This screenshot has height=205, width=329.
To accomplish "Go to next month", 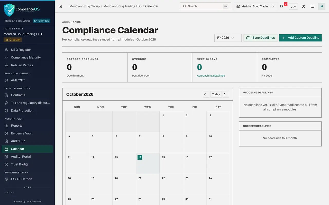I will (x=226, y=94).
